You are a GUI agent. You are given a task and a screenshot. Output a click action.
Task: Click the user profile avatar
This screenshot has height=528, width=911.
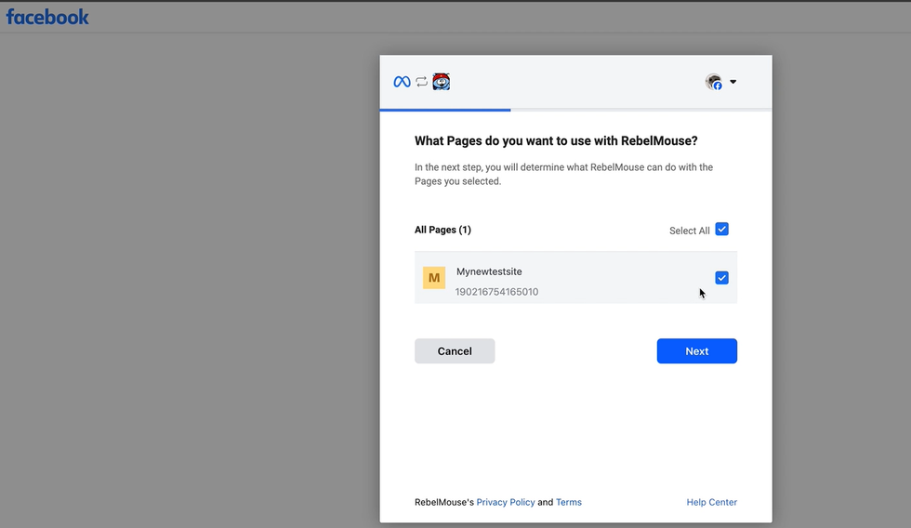(x=714, y=82)
